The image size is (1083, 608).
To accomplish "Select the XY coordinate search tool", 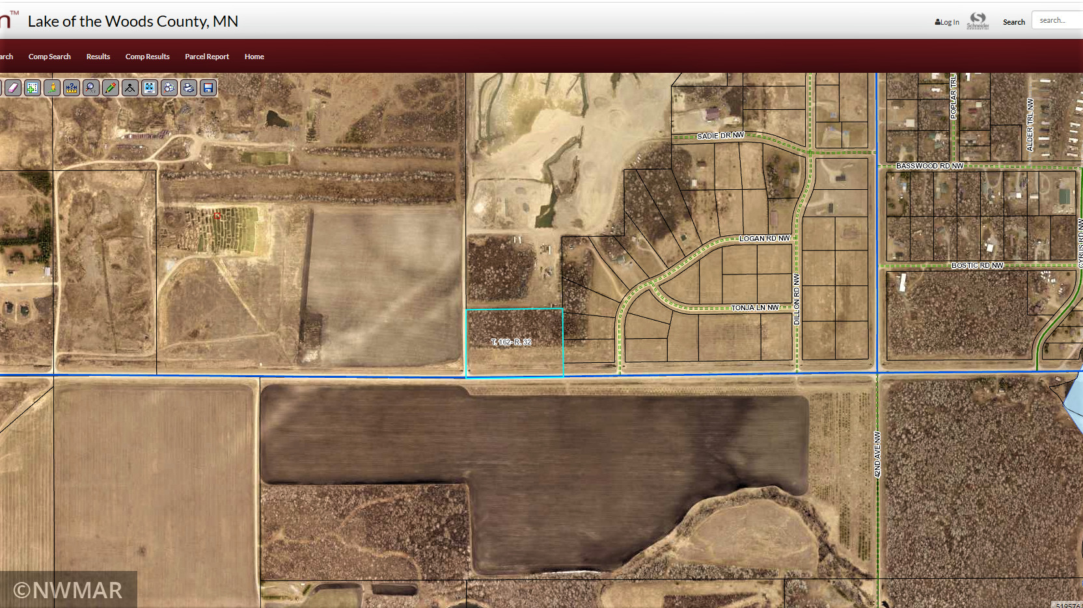I will click(91, 88).
